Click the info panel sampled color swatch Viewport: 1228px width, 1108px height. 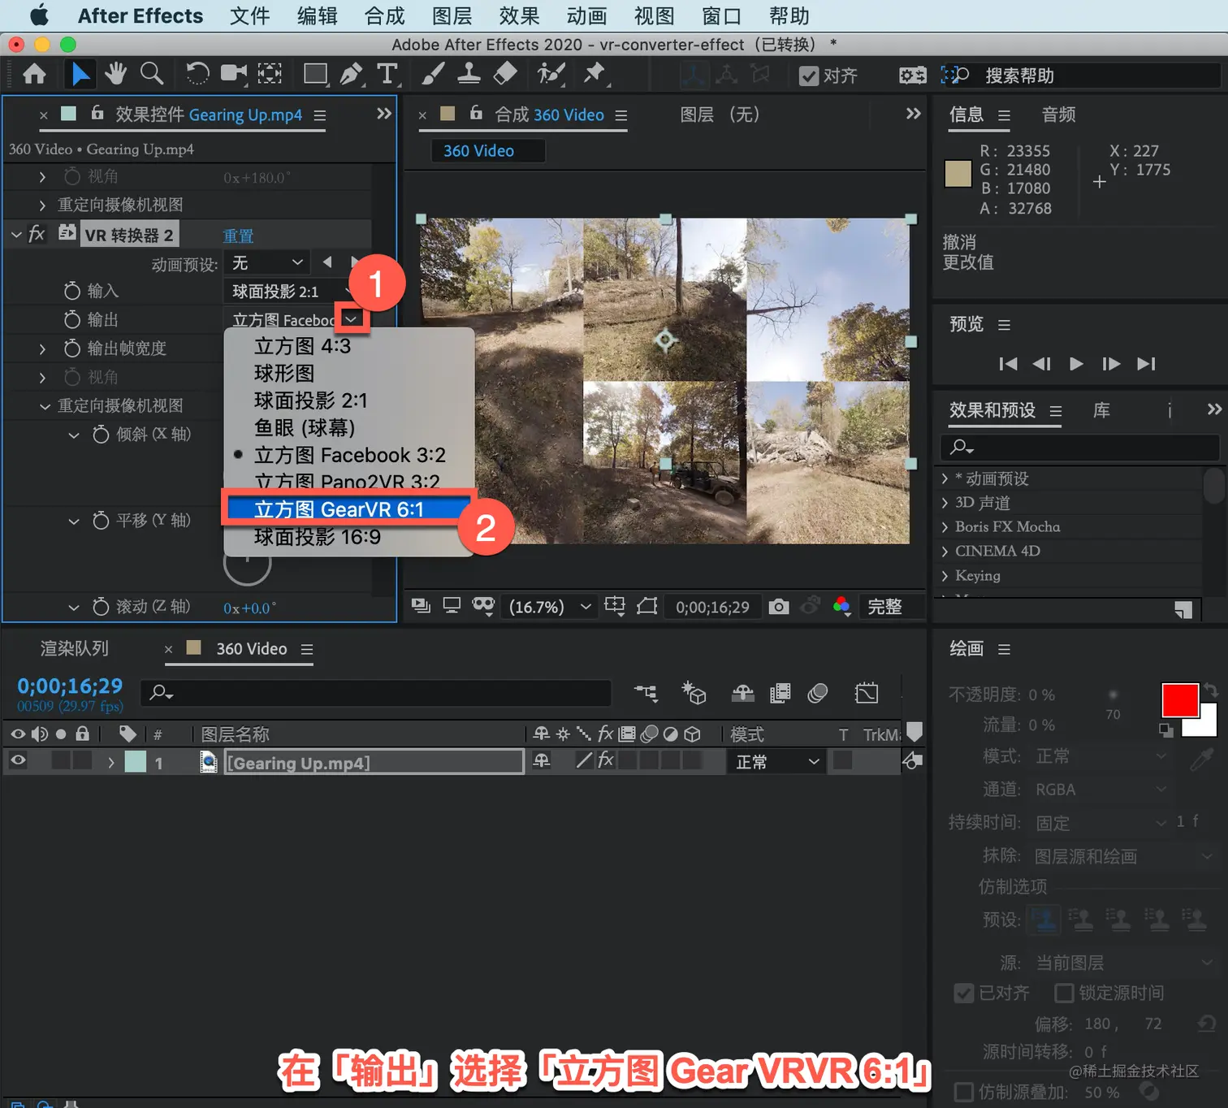(958, 174)
